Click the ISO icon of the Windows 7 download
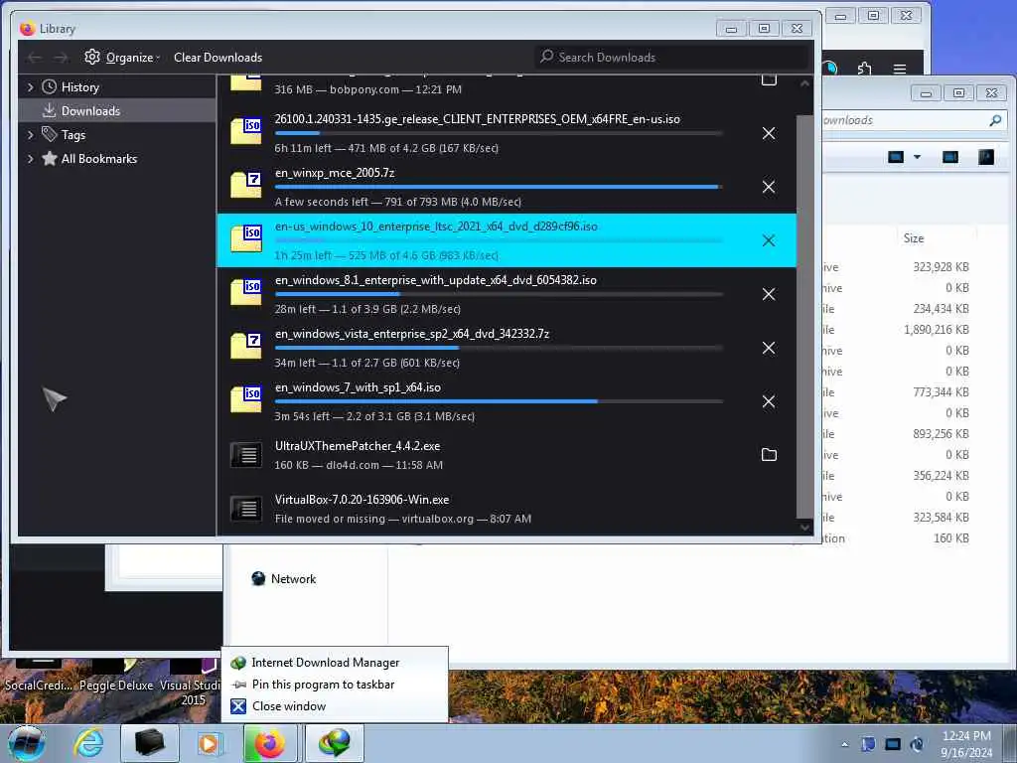The height and width of the screenshot is (763, 1017). point(246,399)
